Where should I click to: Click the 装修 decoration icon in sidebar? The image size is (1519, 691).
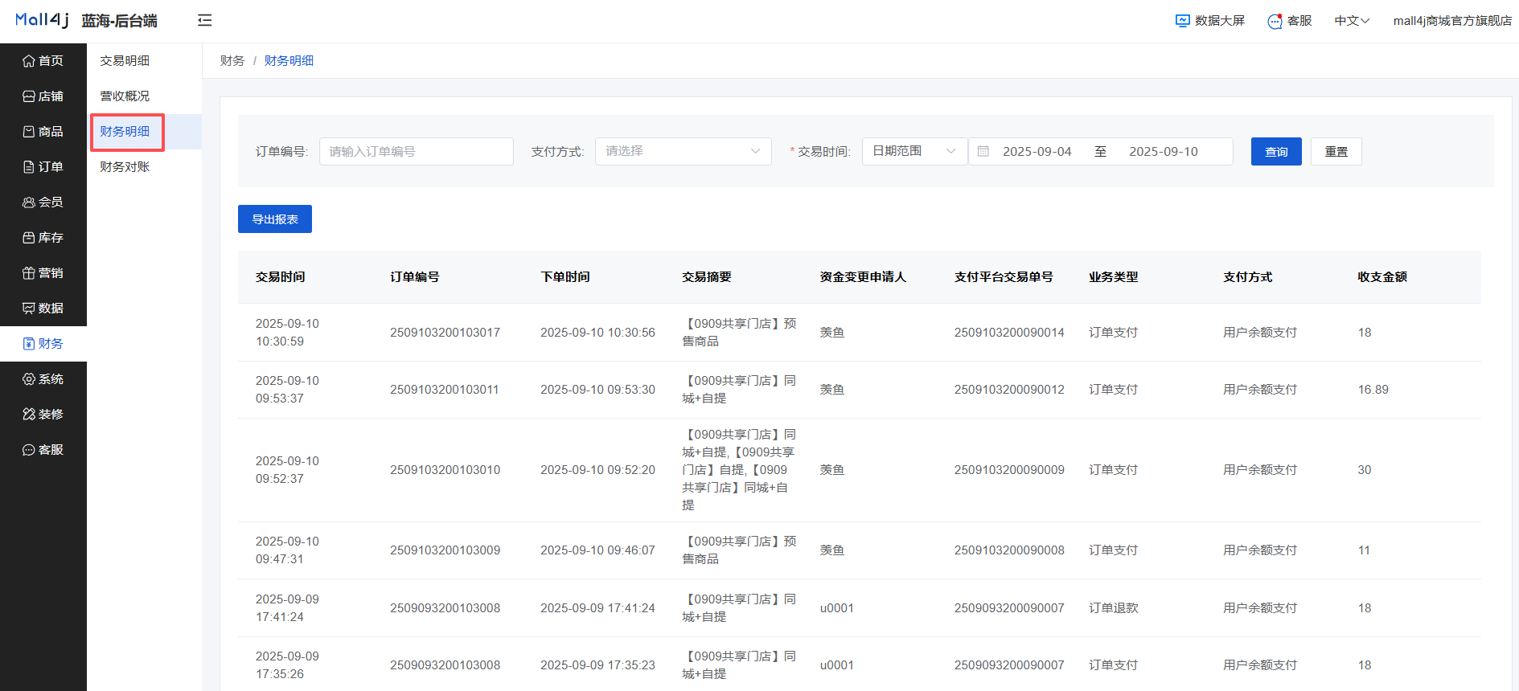29,415
